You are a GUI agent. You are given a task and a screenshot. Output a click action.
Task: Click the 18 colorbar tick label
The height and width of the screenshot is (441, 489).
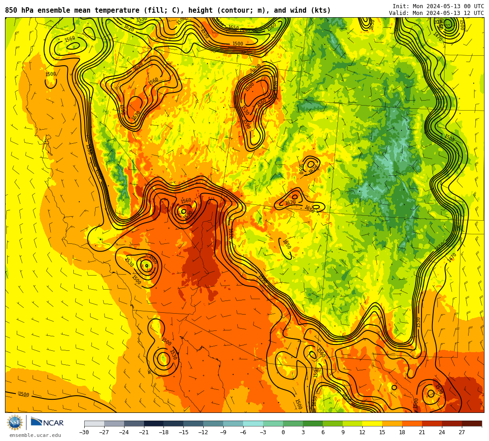click(x=402, y=432)
